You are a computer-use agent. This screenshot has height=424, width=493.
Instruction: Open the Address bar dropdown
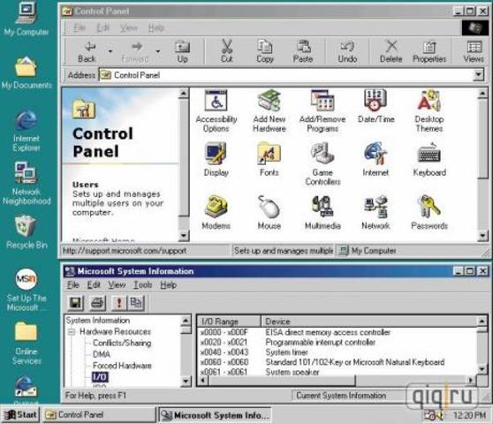pos(478,75)
